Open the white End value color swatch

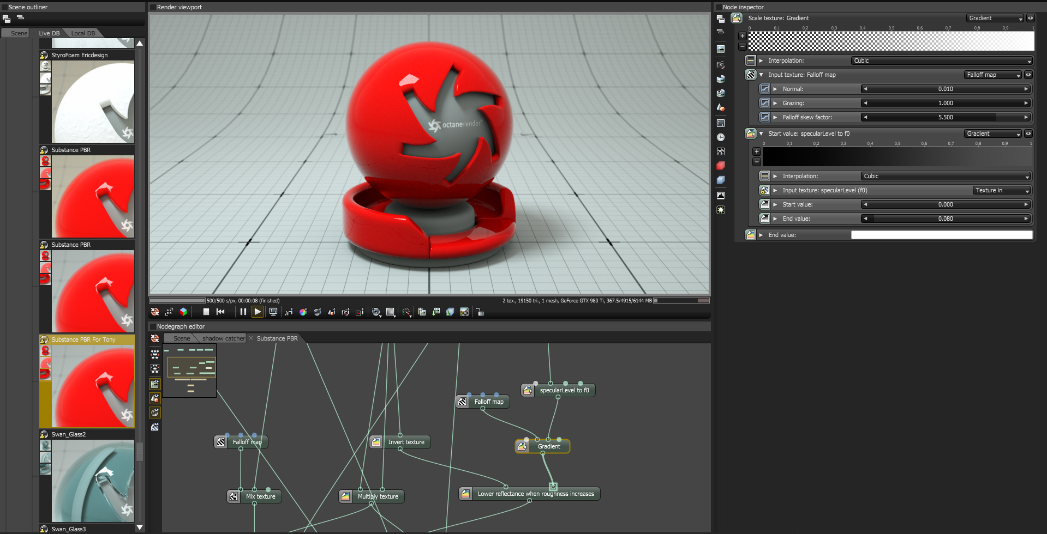point(942,235)
